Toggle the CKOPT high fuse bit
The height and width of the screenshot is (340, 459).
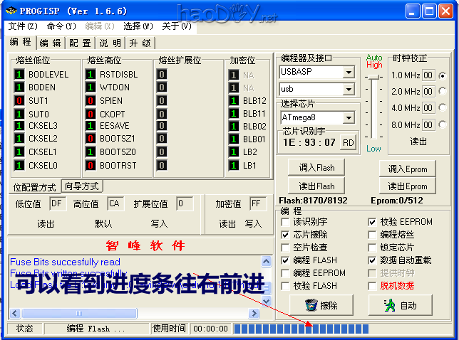point(91,114)
